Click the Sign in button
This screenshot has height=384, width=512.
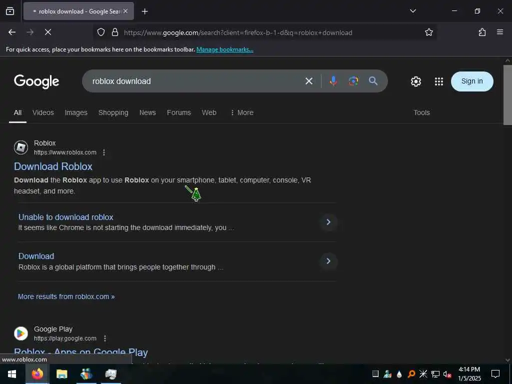pyautogui.click(x=472, y=81)
